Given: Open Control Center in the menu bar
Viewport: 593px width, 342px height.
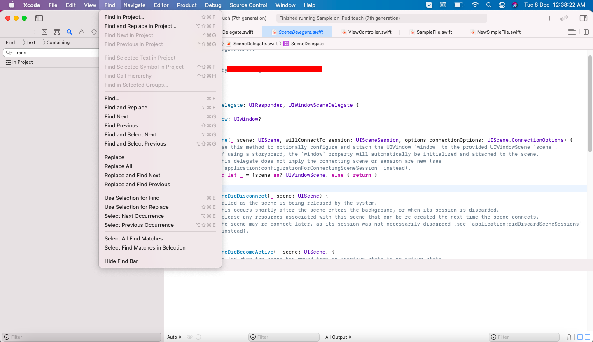Looking at the screenshot, I should pyautogui.click(x=502, y=5).
